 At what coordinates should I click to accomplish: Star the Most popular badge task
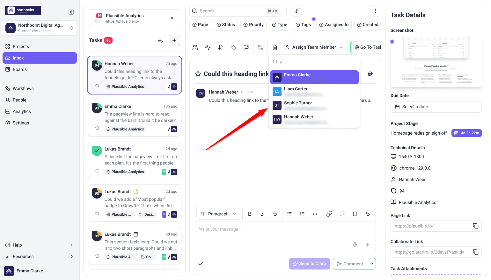click(97, 213)
